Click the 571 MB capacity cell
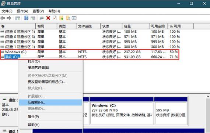Screen dimensions: 210x133 click(130, 37)
